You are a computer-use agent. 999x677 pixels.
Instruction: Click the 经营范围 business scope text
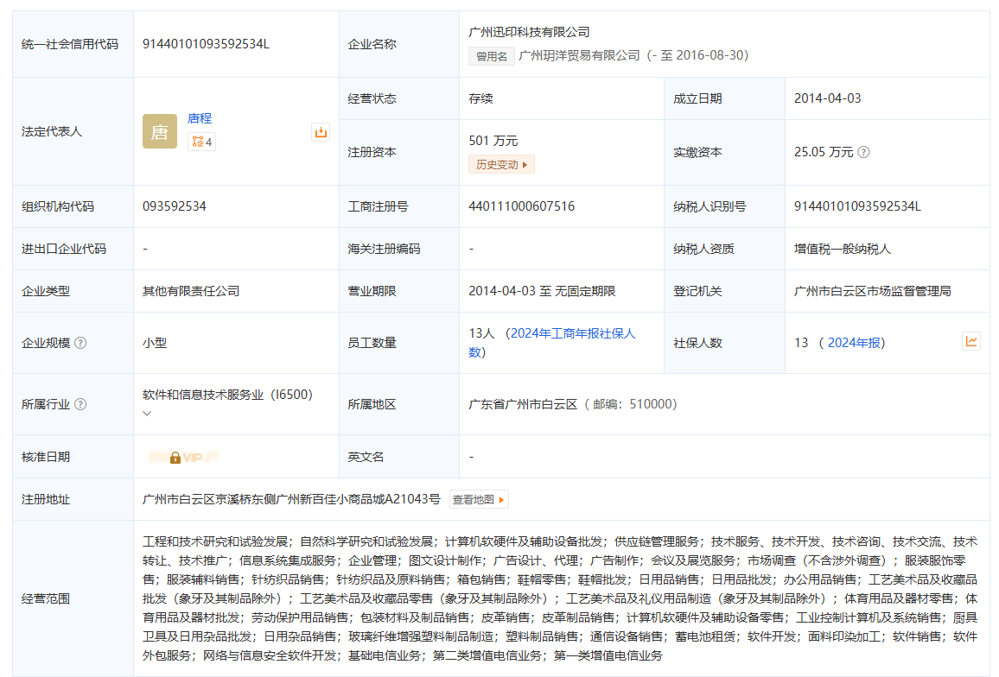coord(560,598)
